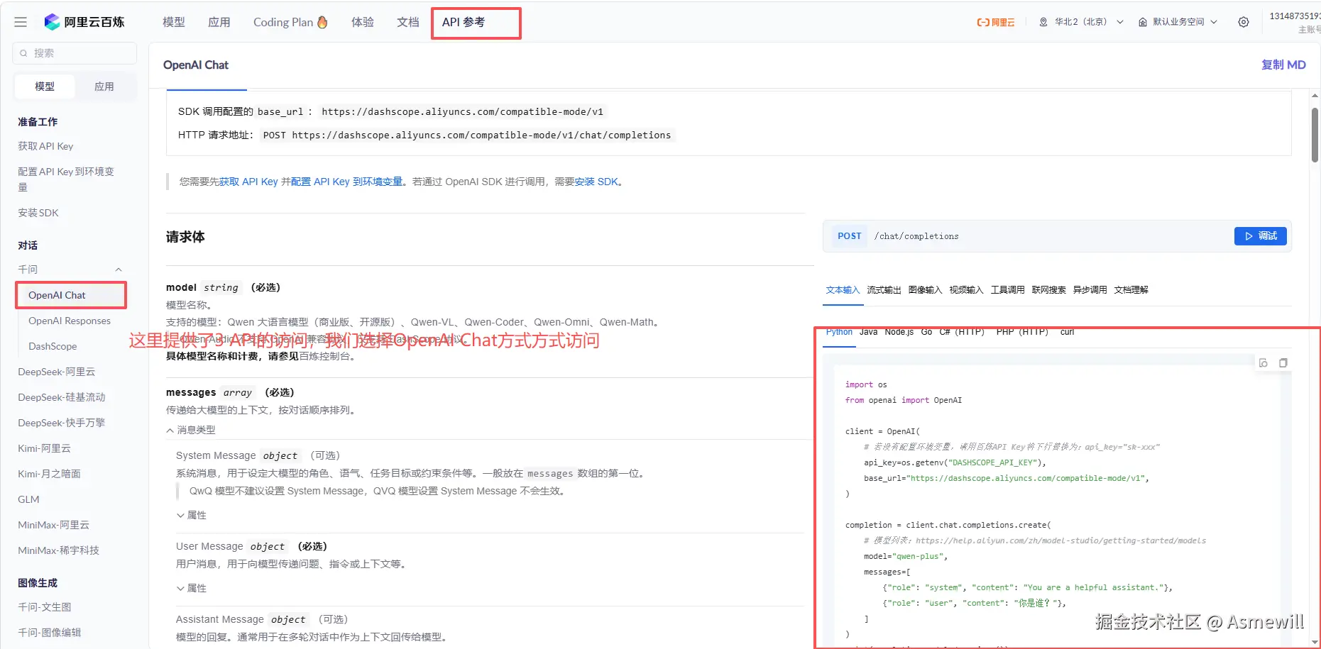Open 千问-图像编辑 in the sidebar
This screenshot has height=649, width=1321.
click(x=49, y=633)
